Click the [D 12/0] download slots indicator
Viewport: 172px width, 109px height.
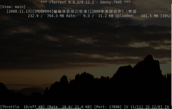154,107
